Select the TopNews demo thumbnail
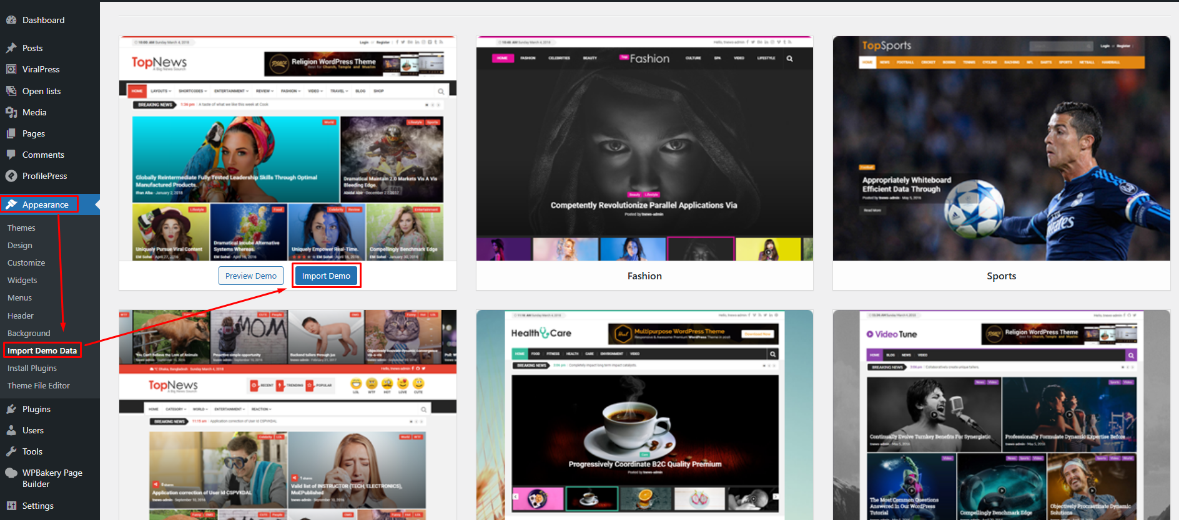 point(288,148)
